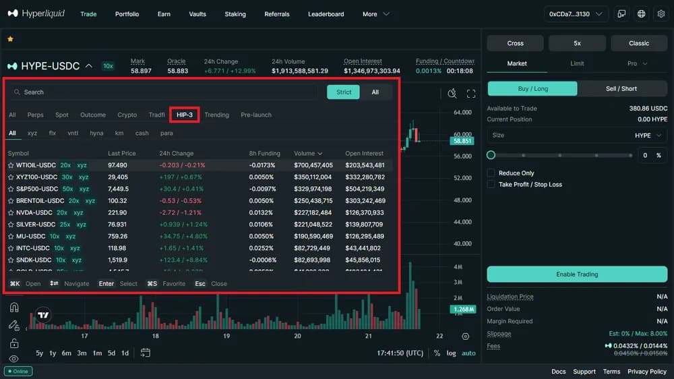
Task: Toggle drawings visibility eye icon
Action: click(x=14, y=359)
